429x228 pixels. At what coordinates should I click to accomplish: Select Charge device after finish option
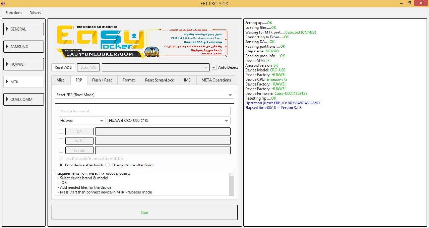tap(108, 165)
